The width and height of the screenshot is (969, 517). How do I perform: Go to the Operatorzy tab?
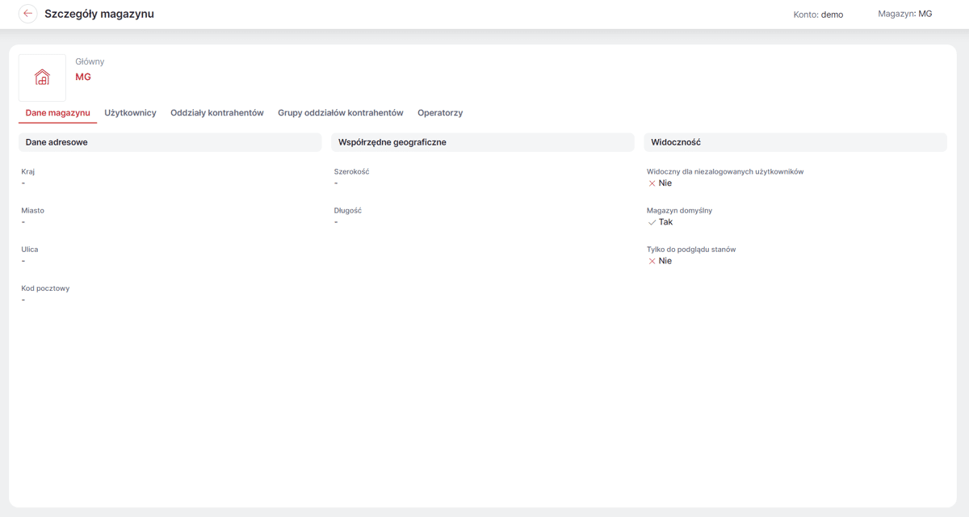[x=440, y=113]
